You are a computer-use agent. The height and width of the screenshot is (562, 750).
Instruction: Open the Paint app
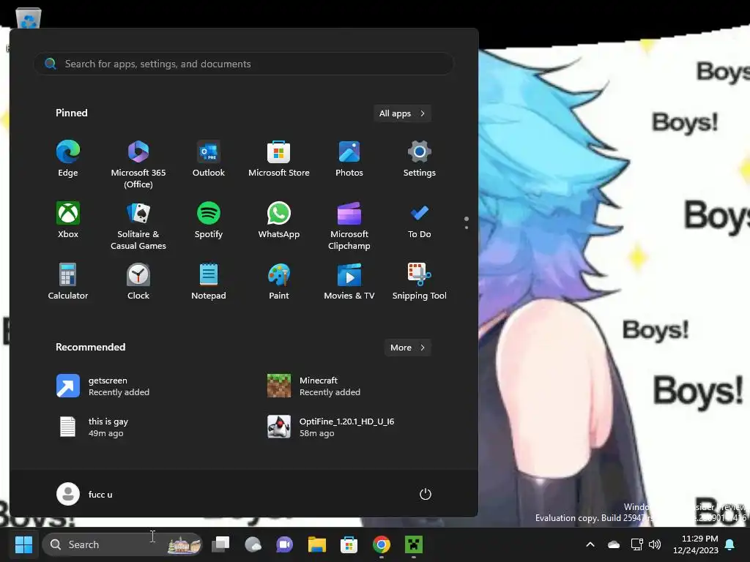click(x=279, y=282)
